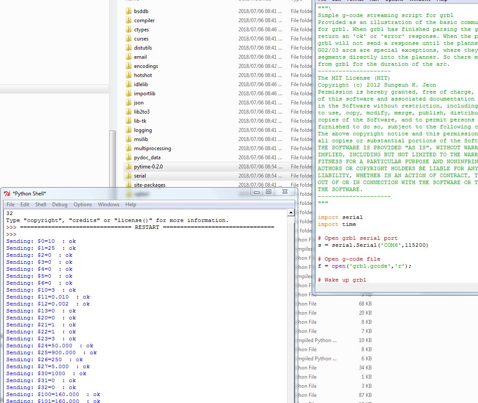The height and width of the screenshot is (403, 478).
Task: Open the Debug menu in Python Shell
Action: coord(60,205)
